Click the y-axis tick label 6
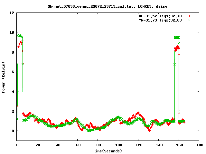Viewport: 206px width, 154px height. [x=13, y=72]
